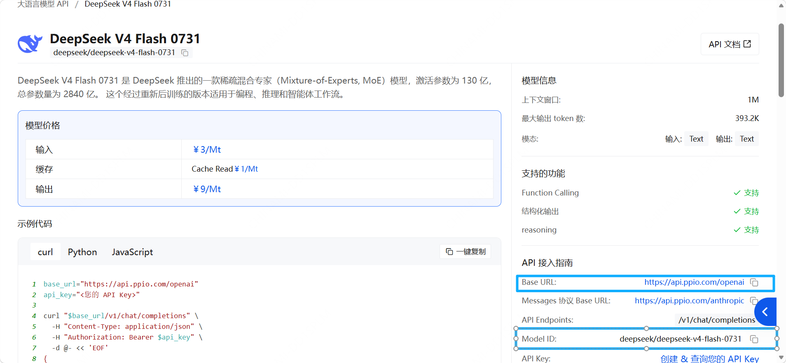Click the 模型价格 heading
Screen dimensions: 786x363
coord(42,126)
